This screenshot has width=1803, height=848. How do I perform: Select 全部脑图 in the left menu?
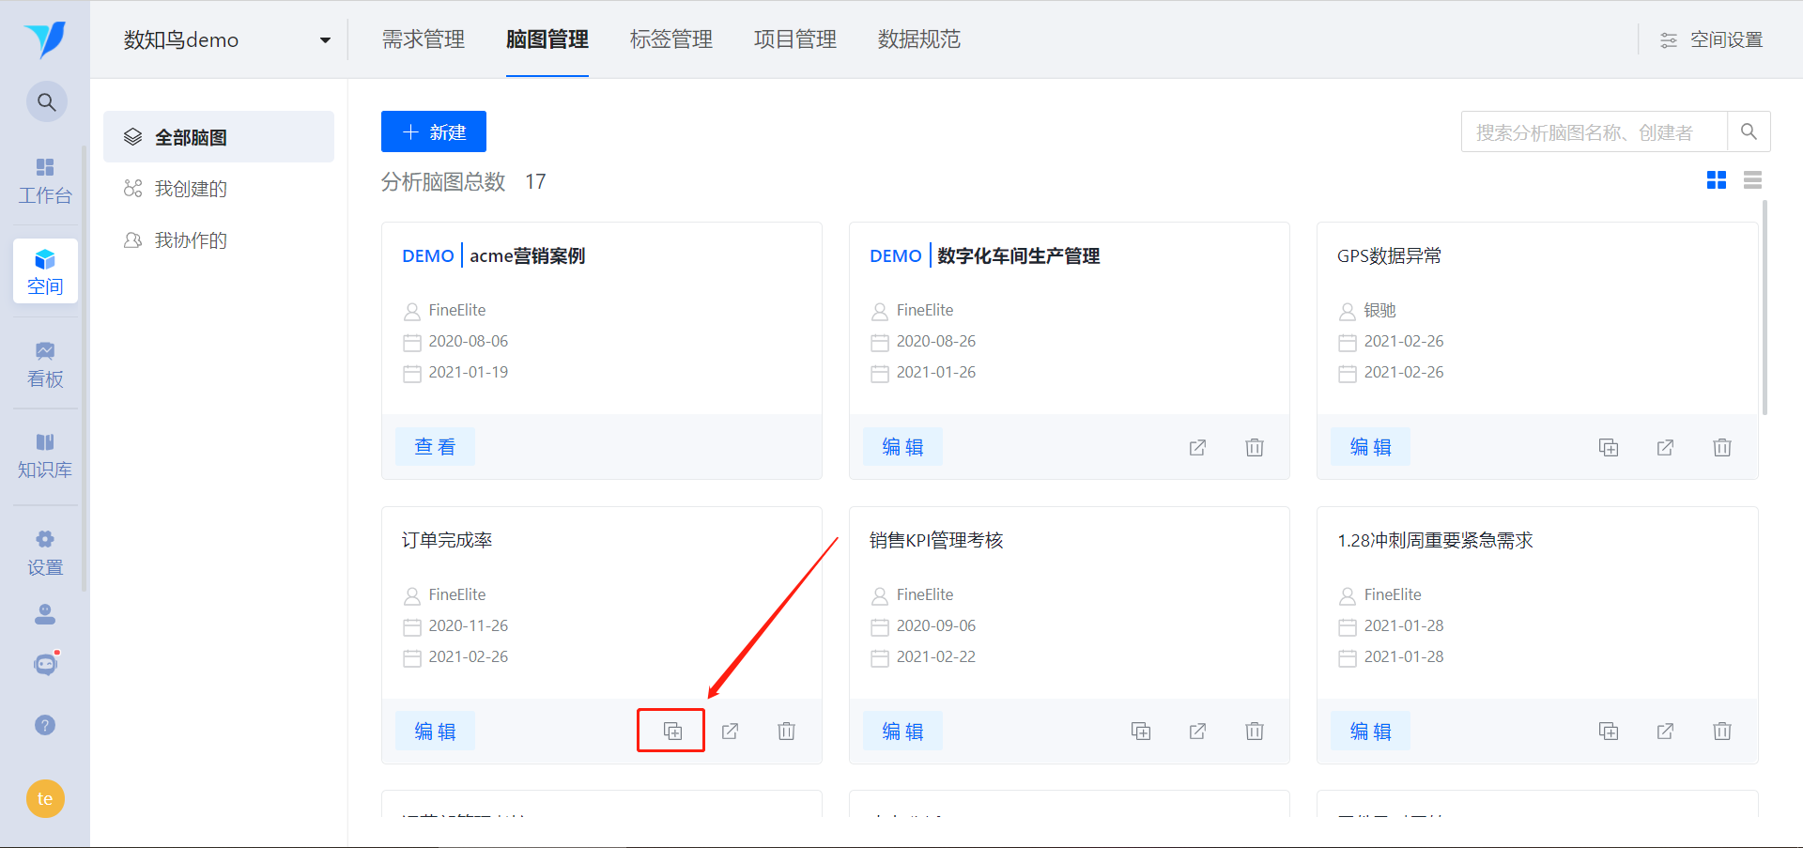[x=219, y=137]
